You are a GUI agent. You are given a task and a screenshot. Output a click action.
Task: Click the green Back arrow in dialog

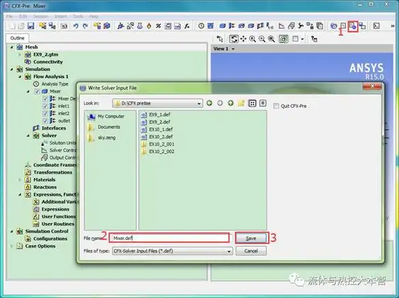tap(210, 103)
